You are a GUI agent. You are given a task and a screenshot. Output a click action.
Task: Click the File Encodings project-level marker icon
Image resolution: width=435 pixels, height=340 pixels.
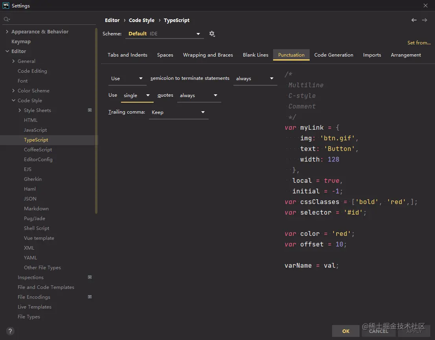(x=90, y=297)
